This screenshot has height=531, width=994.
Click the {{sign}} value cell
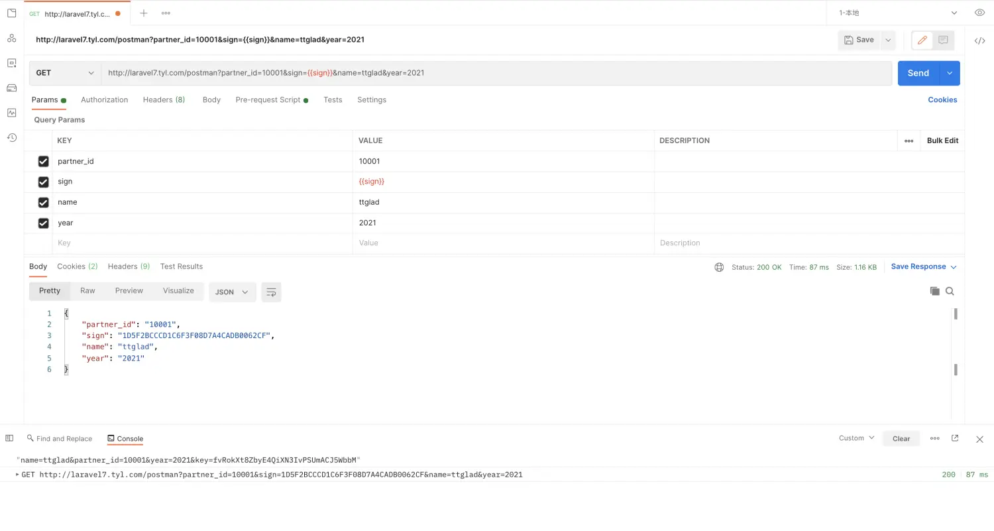click(503, 182)
